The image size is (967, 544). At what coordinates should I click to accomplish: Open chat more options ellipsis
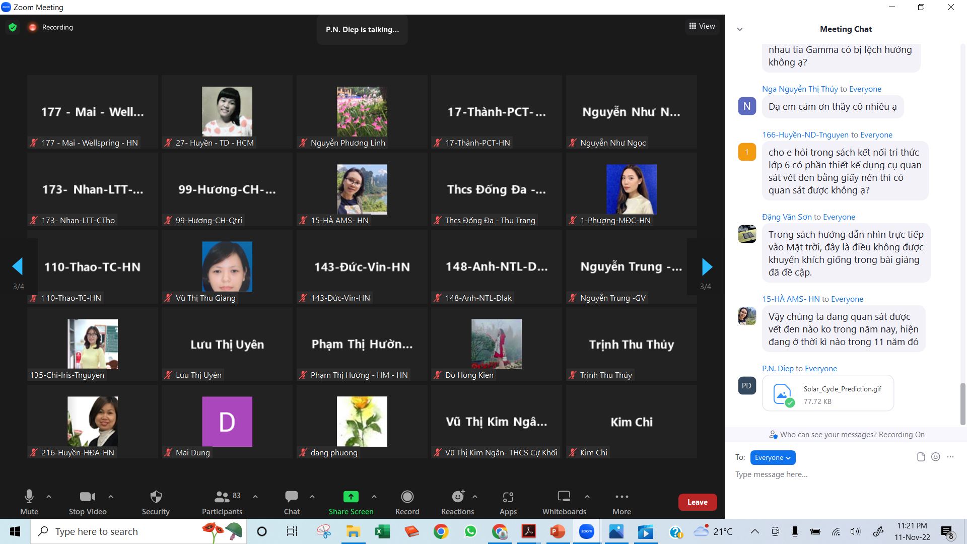click(x=950, y=457)
